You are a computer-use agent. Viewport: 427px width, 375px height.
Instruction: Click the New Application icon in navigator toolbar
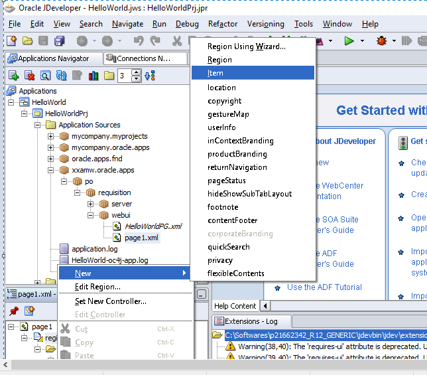(x=13, y=76)
